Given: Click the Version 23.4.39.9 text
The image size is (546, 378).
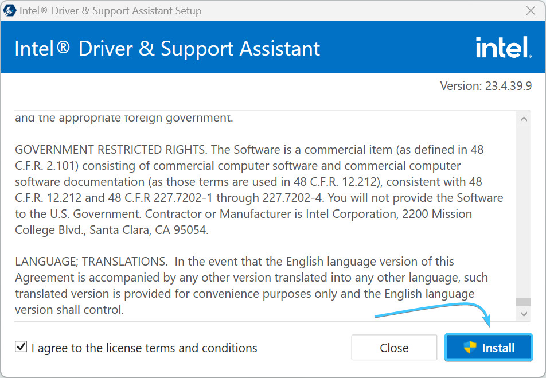Looking at the screenshot, I should pos(486,86).
